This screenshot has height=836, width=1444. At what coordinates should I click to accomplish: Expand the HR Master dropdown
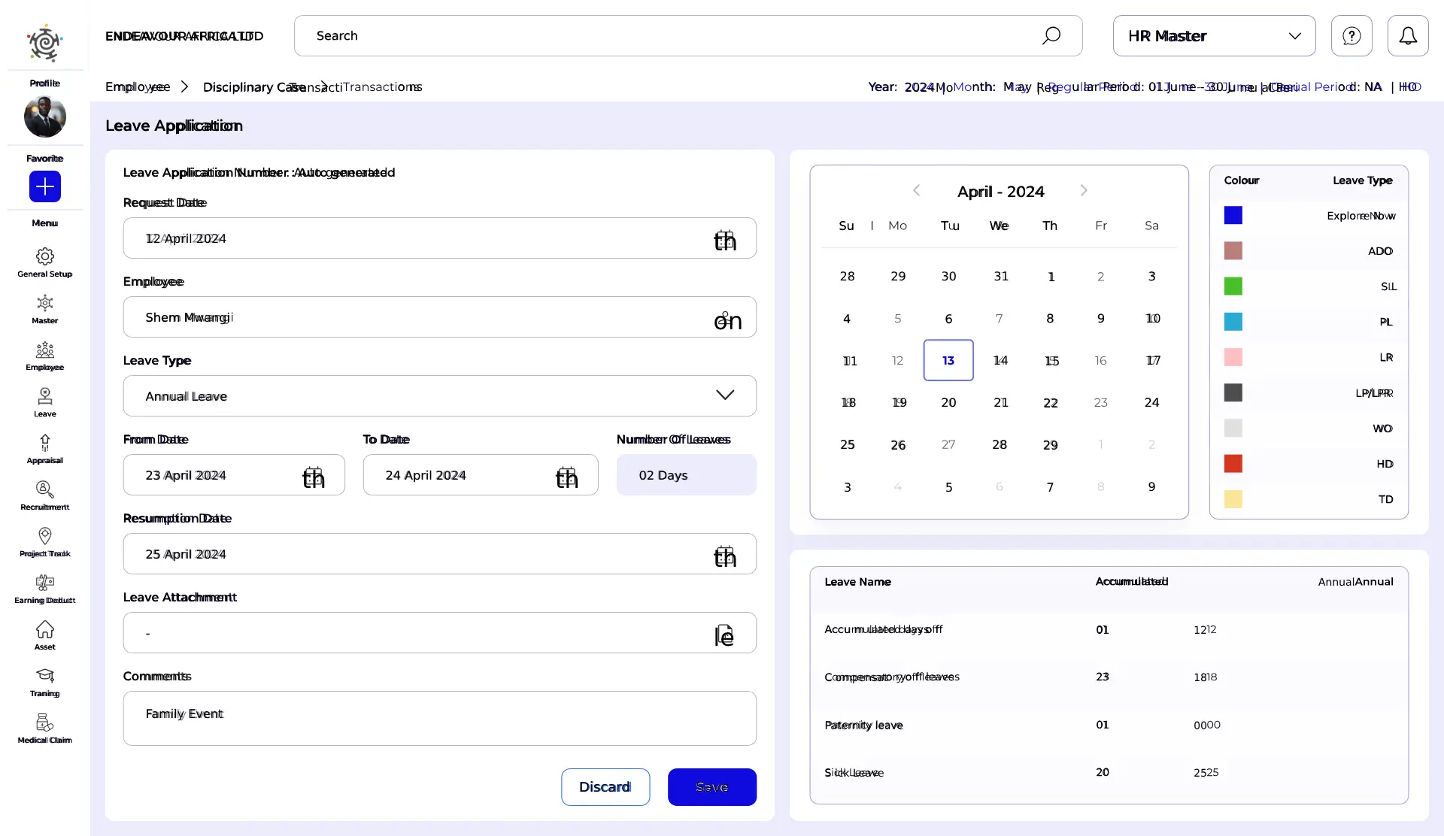point(1214,35)
